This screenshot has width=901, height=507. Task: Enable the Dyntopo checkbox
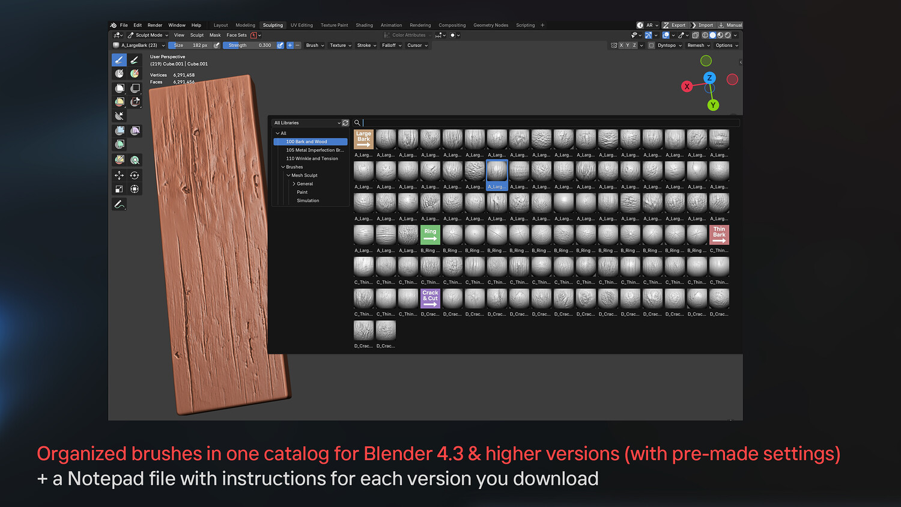coord(651,45)
